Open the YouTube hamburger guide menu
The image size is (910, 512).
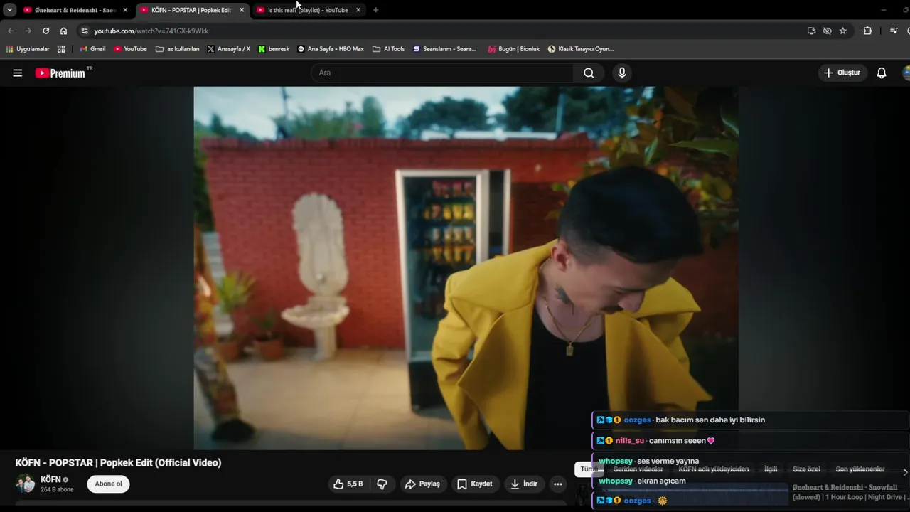tap(18, 73)
